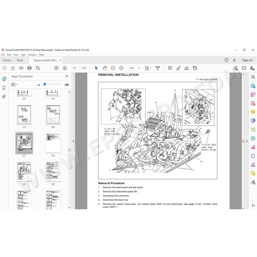Select page 539 thumbnail
The image size is (257, 257).
(x=24, y=171)
